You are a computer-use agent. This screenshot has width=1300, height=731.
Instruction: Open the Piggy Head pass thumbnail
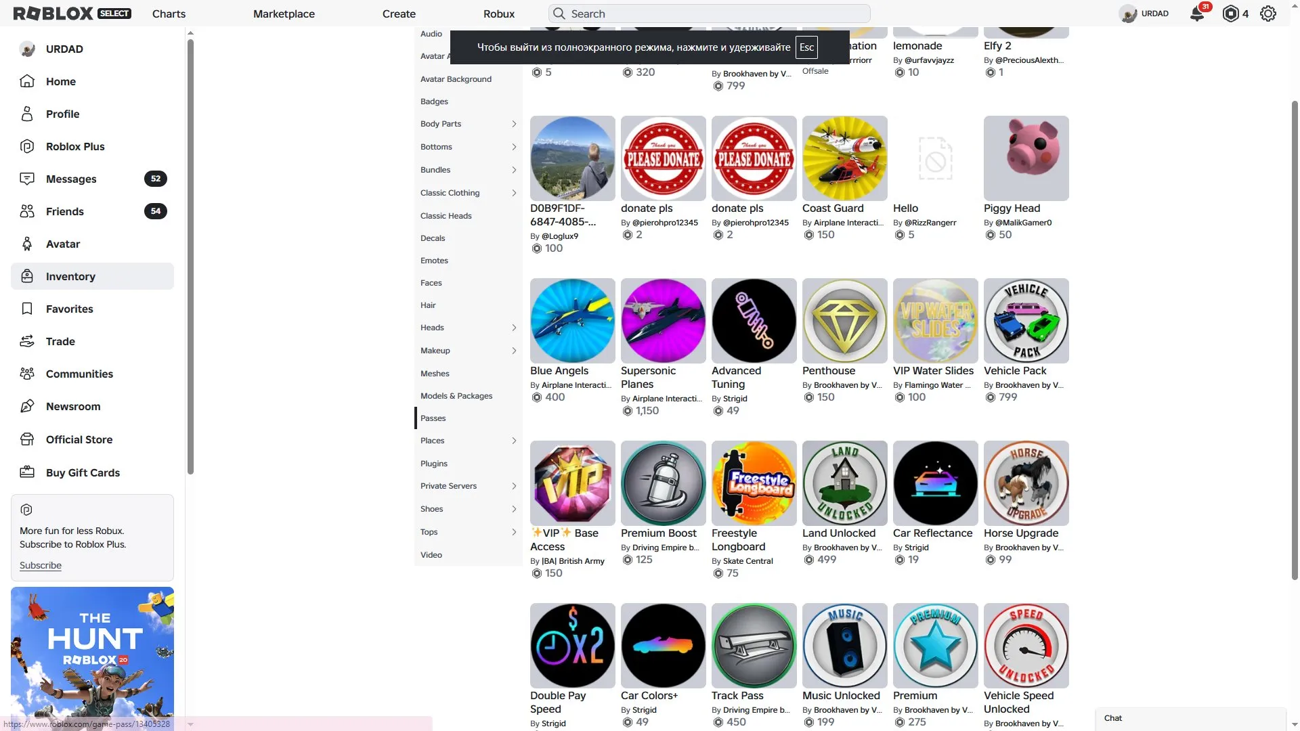(1026, 158)
